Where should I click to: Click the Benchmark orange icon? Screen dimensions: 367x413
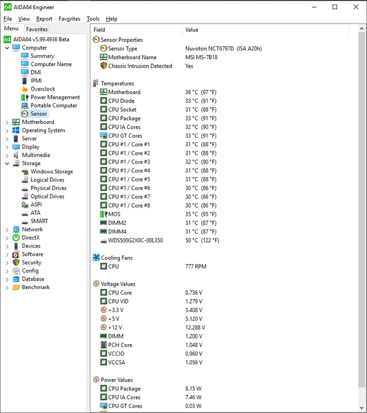tap(16, 287)
